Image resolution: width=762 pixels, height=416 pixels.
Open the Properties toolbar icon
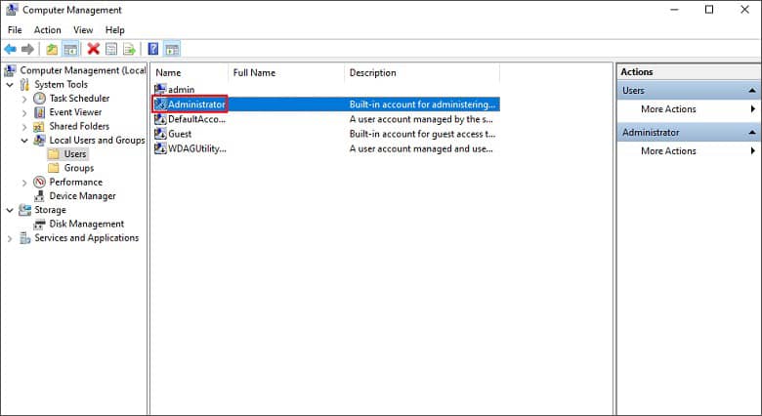[x=111, y=49]
